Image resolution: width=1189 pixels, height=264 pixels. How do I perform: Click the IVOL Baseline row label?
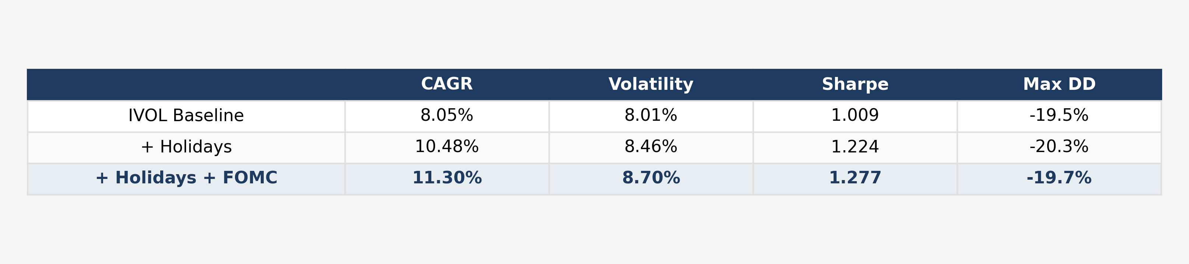(186, 116)
